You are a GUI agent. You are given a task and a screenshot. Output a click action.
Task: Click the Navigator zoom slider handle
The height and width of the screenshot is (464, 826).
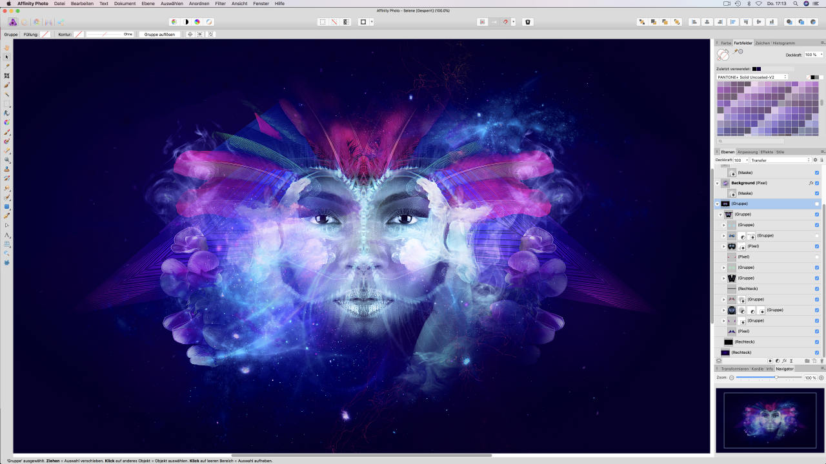[x=776, y=378]
